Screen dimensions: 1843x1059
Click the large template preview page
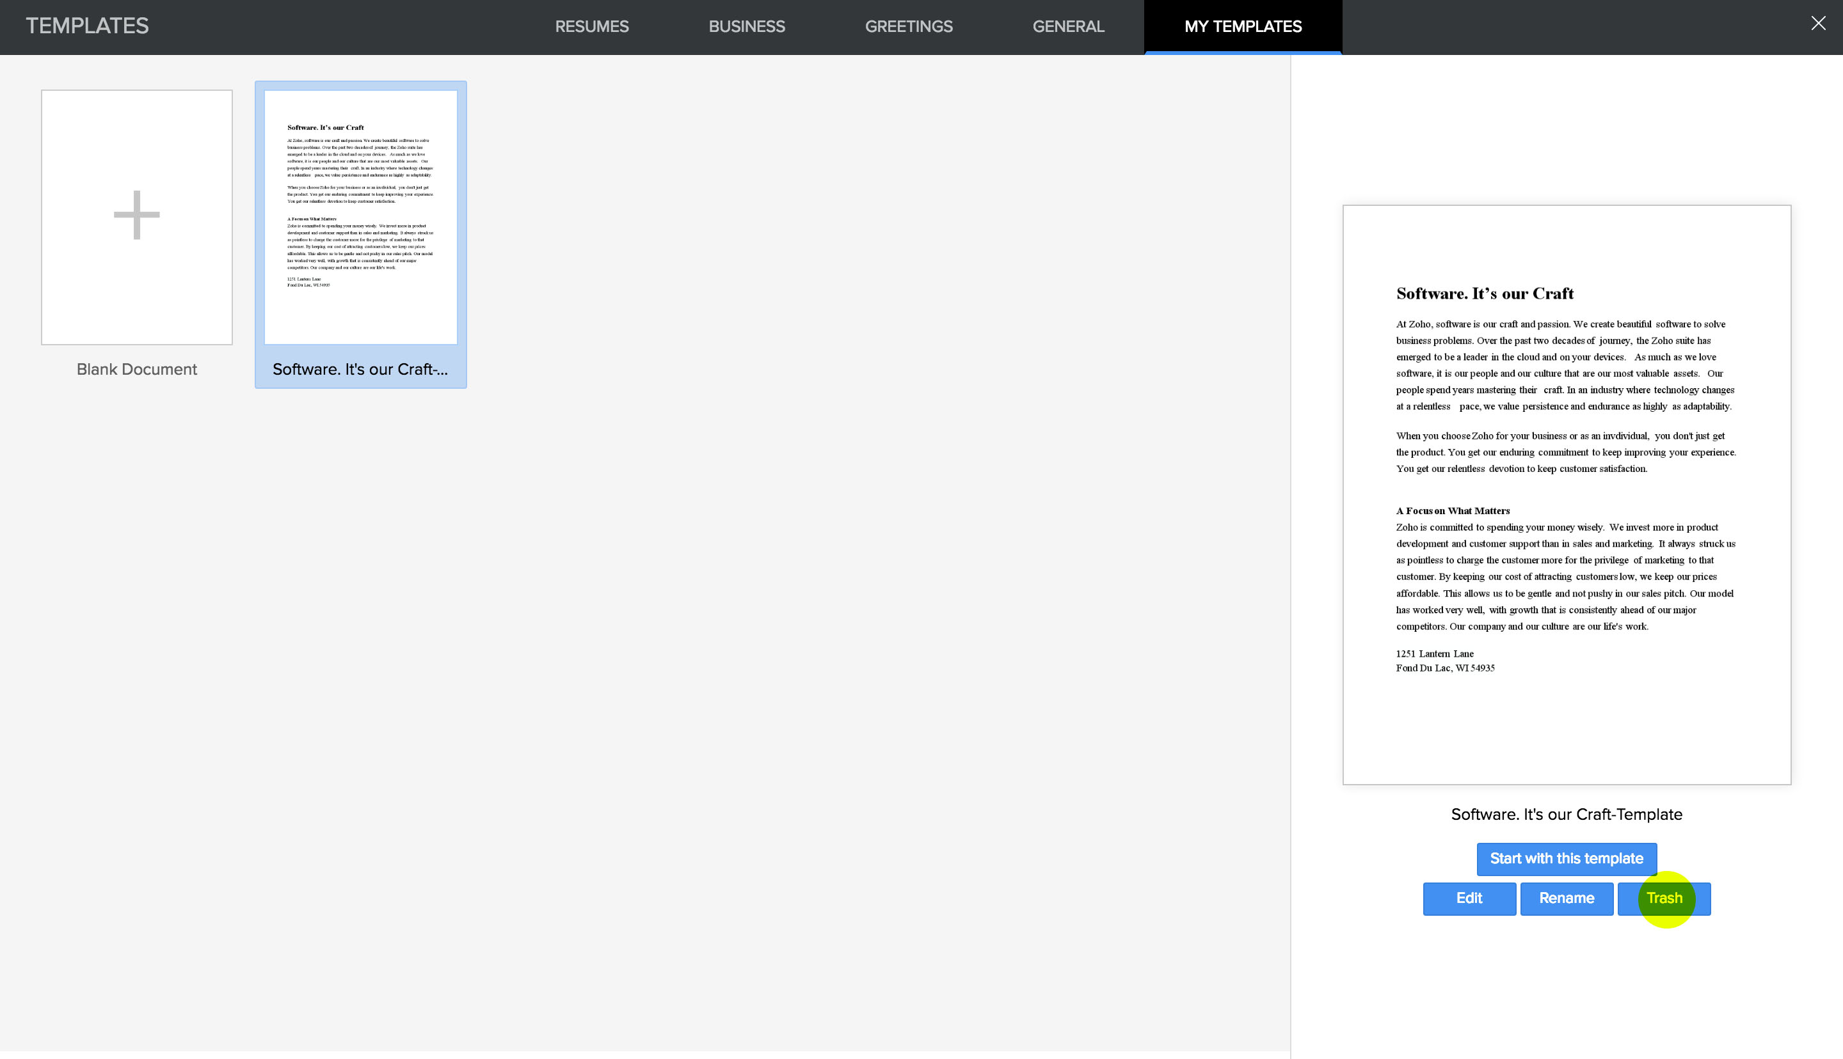[x=1567, y=494]
